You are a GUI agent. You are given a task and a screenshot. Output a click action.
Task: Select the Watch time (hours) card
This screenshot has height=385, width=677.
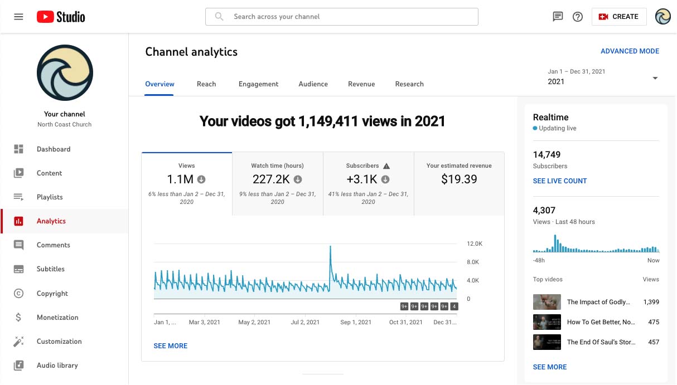[x=278, y=184]
